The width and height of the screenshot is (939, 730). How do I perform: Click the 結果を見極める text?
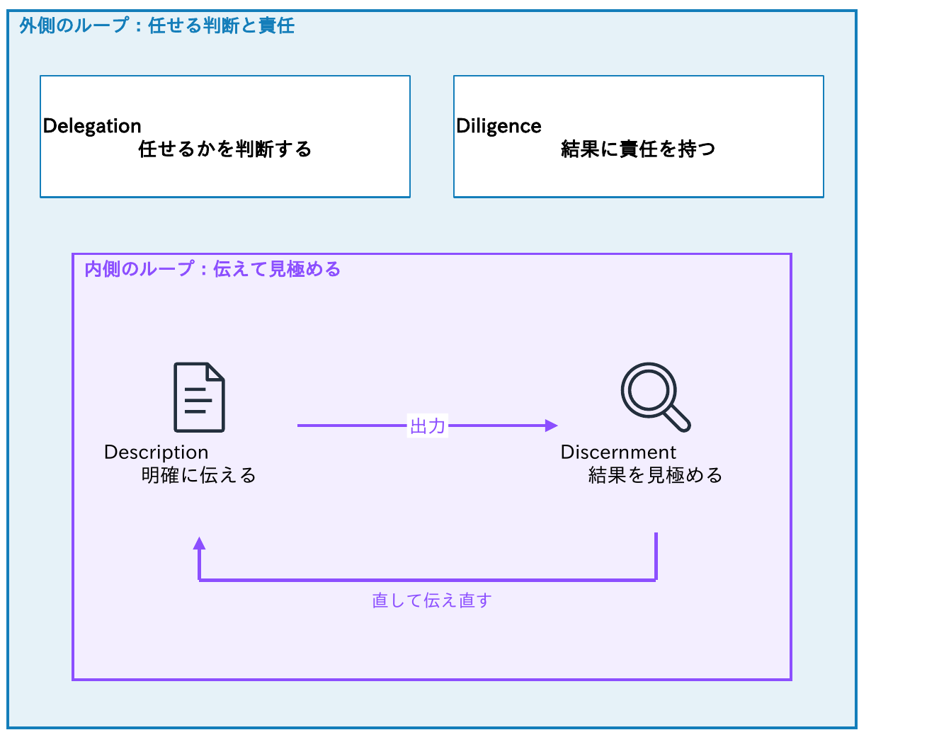(656, 475)
